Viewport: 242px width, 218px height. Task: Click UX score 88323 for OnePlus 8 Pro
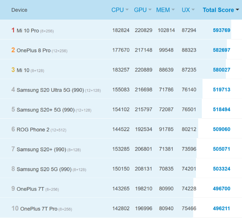(x=189, y=50)
